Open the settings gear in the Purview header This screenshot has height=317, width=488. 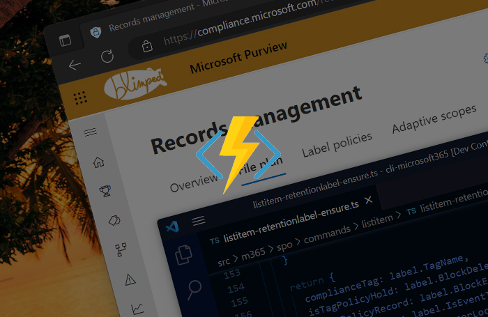(x=485, y=58)
